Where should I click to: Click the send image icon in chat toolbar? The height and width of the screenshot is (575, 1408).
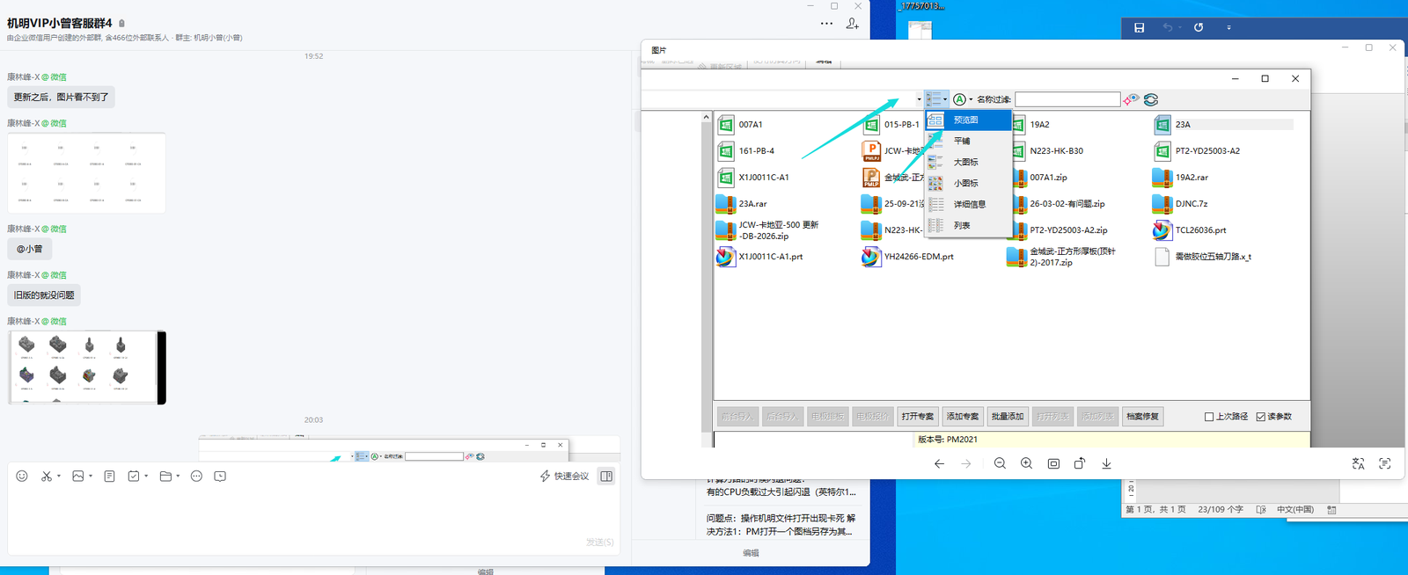[78, 476]
